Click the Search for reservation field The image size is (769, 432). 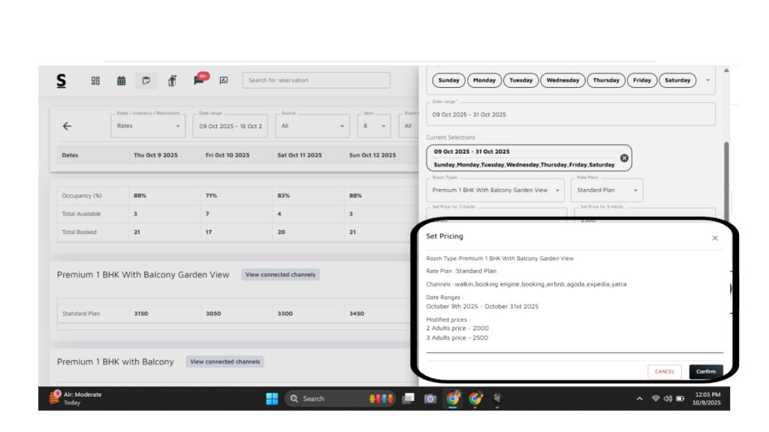(x=315, y=80)
